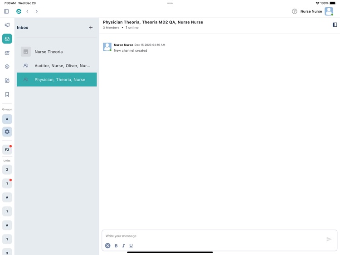
Task: Open the F2 group with notification dot
Action: 7,150
